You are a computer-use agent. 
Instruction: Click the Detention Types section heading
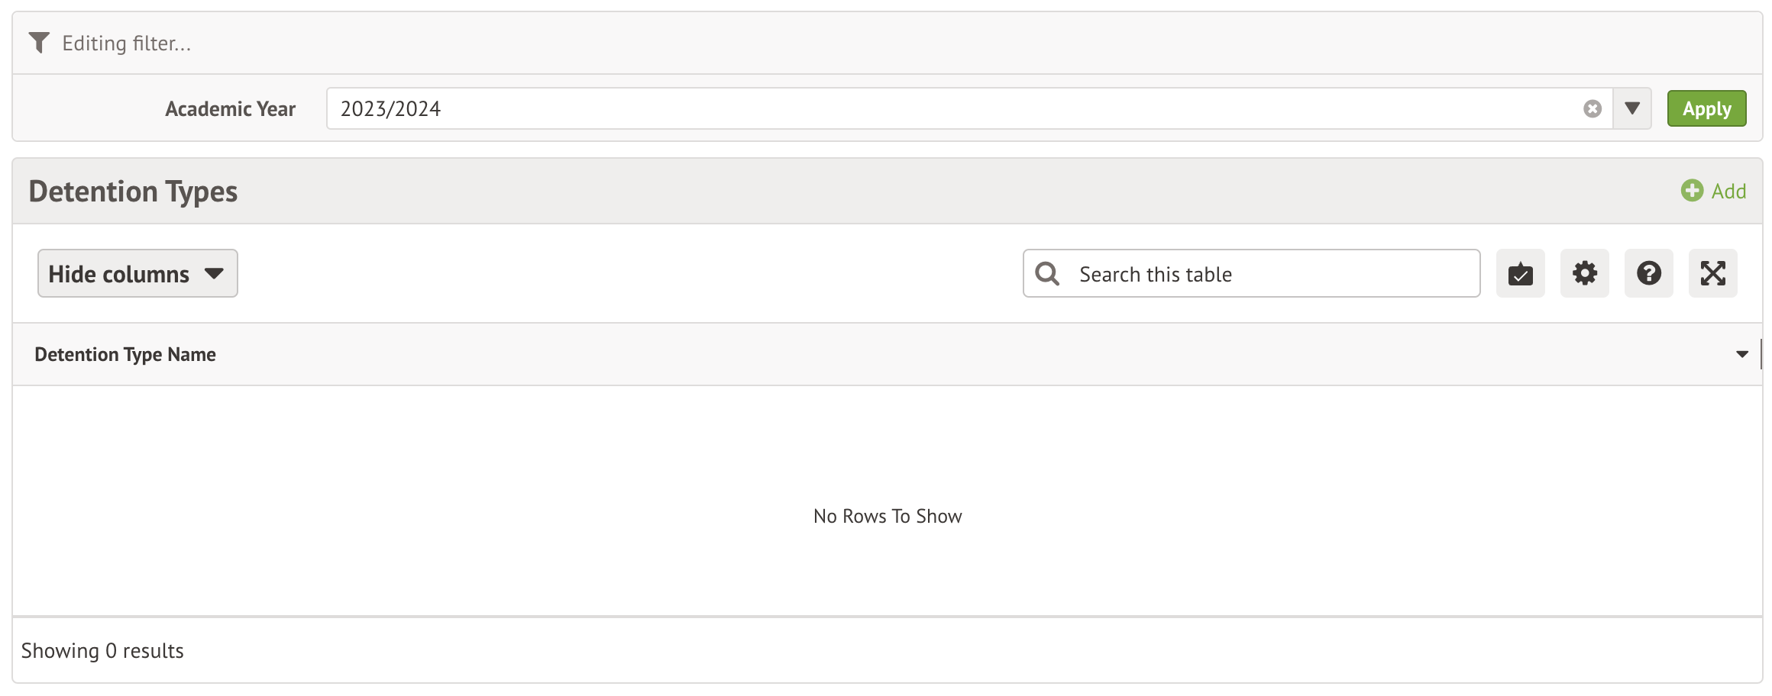point(133,192)
